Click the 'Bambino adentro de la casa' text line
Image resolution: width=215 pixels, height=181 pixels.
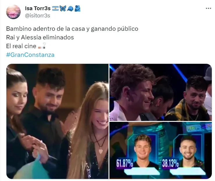tap(72, 29)
